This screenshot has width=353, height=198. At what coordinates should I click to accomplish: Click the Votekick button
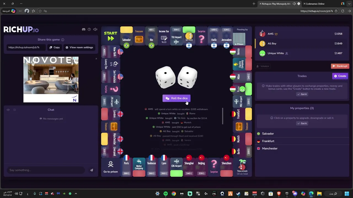point(263,66)
